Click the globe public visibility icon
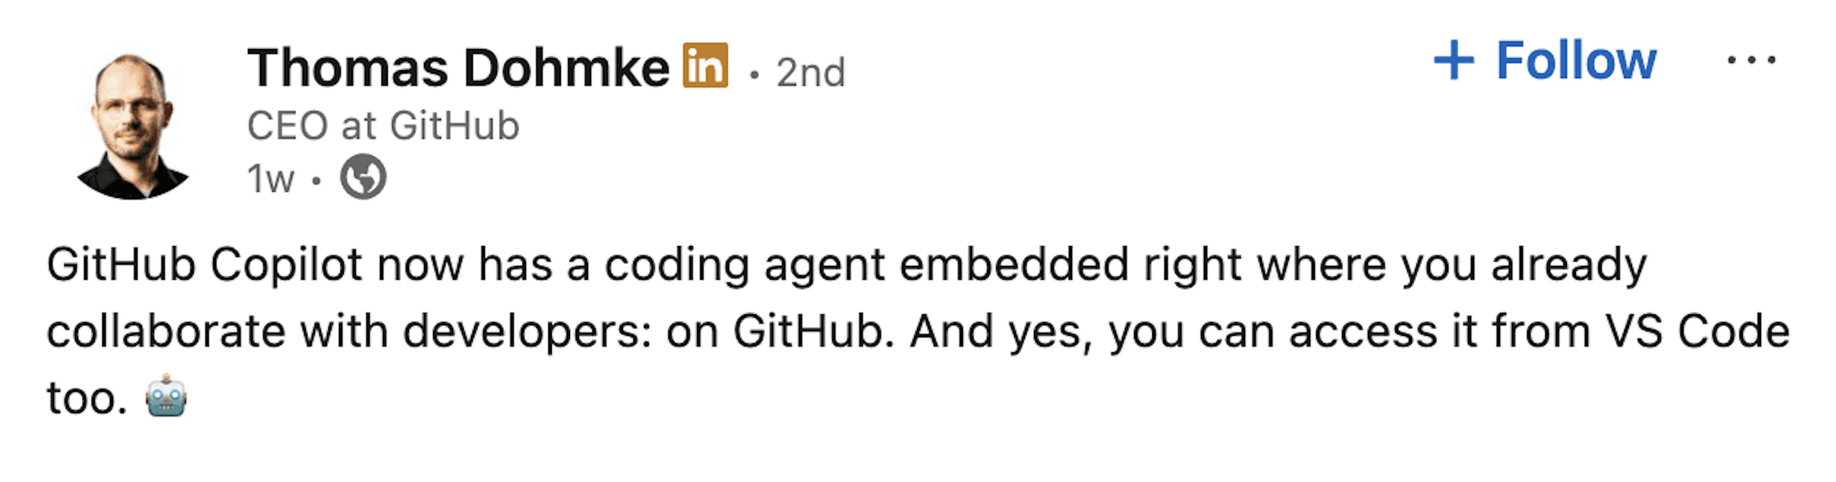Image resolution: width=1836 pixels, height=482 pixels. [x=363, y=177]
